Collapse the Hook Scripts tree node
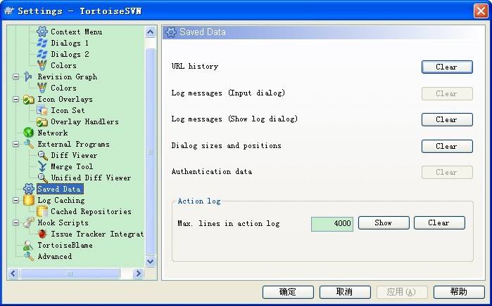492x306 pixels. (x=15, y=222)
